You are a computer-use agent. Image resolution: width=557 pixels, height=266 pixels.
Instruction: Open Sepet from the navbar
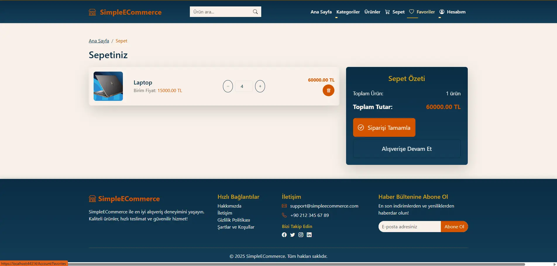(x=395, y=12)
